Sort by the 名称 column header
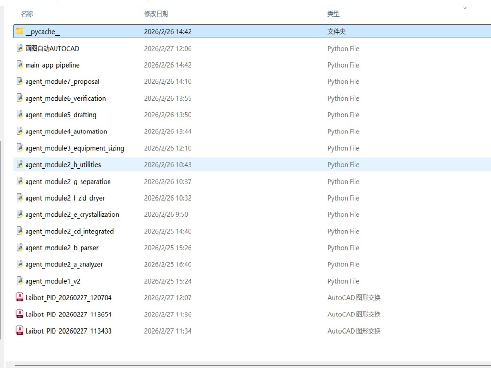491x368 pixels. click(x=27, y=14)
